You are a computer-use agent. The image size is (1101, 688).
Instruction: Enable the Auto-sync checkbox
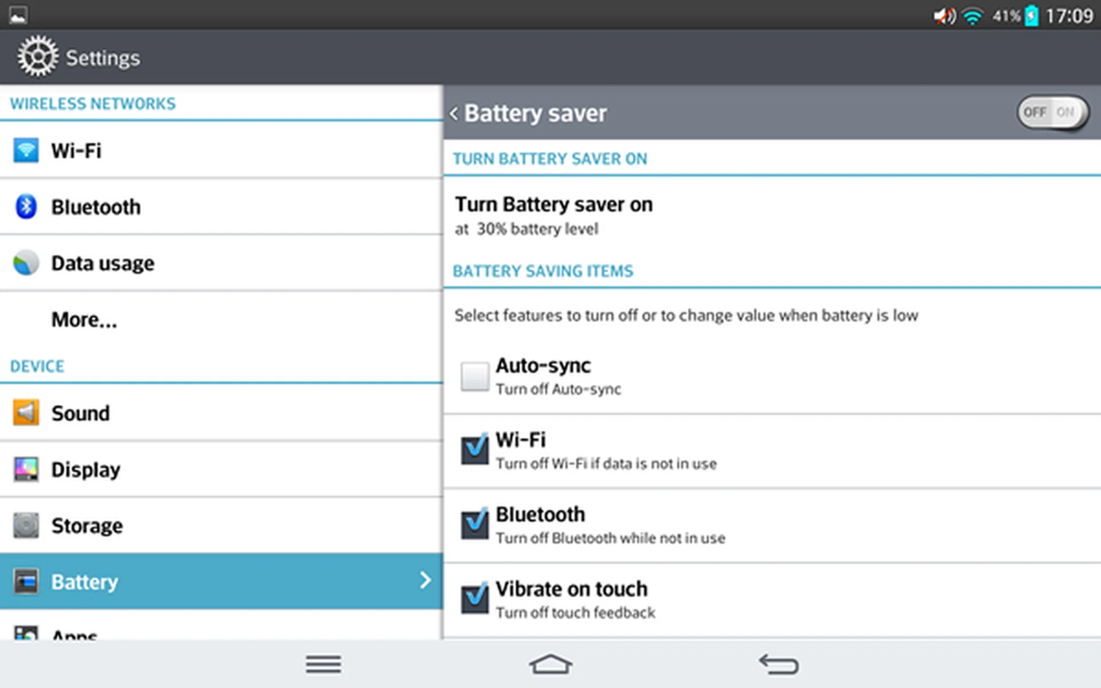(x=475, y=377)
